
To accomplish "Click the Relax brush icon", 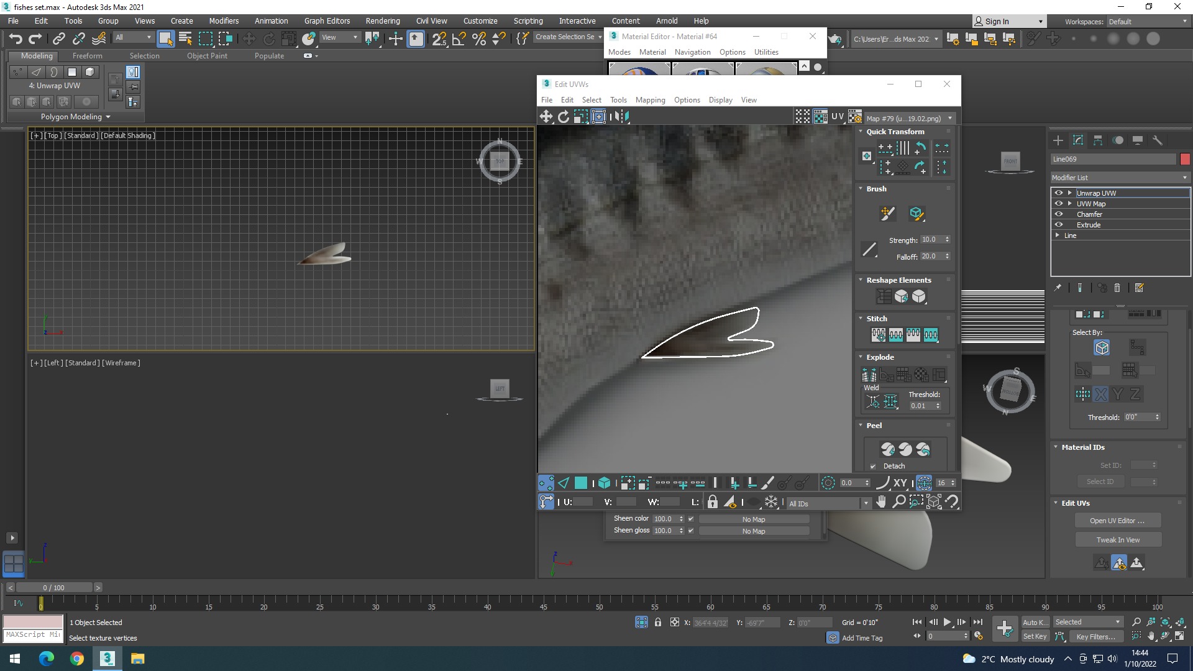I will (916, 214).
